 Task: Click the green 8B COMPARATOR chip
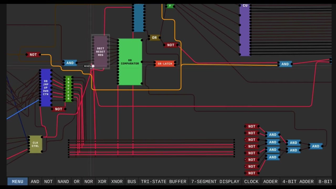click(130, 62)
